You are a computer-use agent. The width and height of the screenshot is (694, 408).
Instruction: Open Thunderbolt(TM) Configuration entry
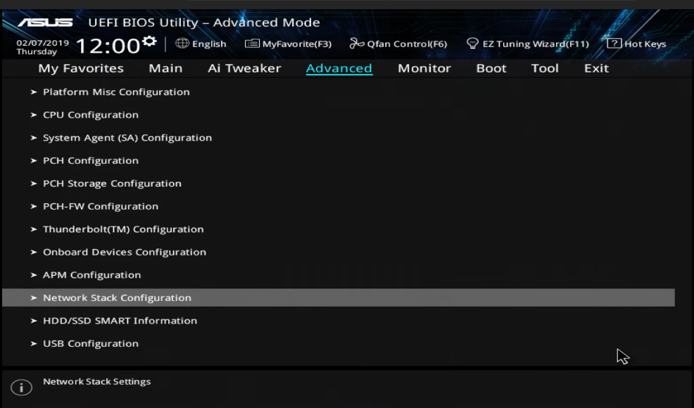pyautogui.click(x=123, y=229)
